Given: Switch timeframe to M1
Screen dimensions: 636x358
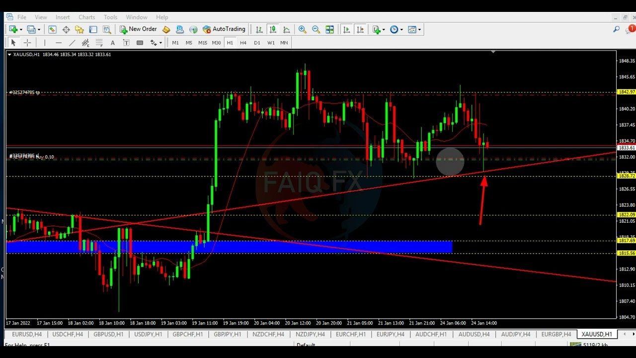Looking at the screenshot, I should click(x=175, y=43).
